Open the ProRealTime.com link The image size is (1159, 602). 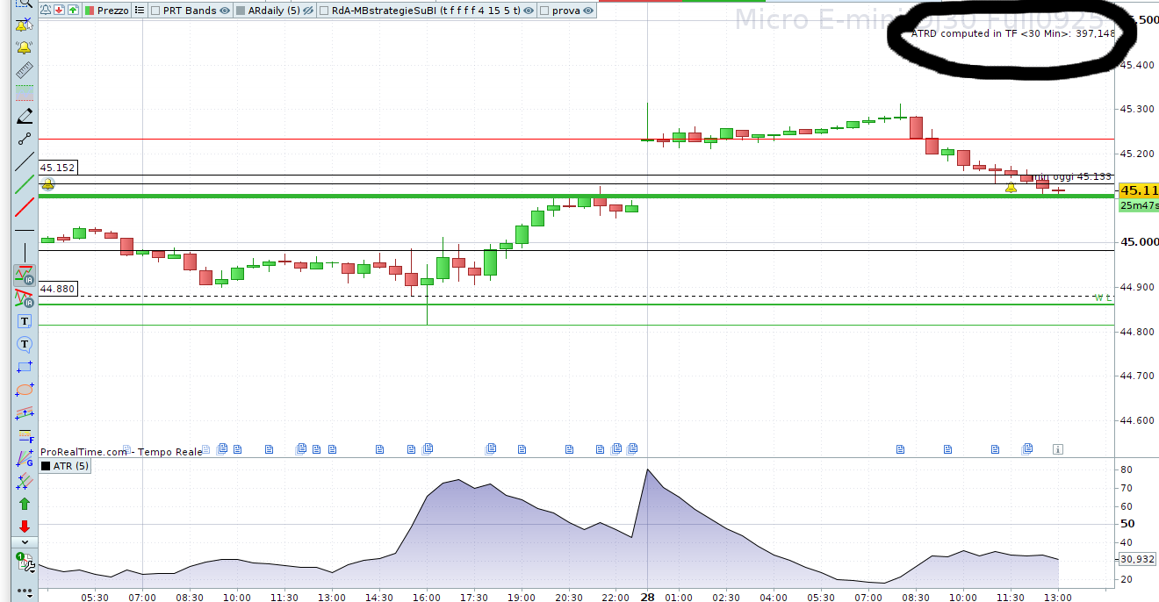(84, 451)
